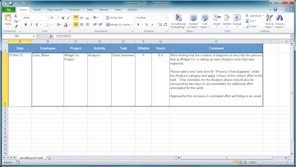Click Decrease Decimal icon
The height and width of the screenshot is (167, 296).
(165, 25)
